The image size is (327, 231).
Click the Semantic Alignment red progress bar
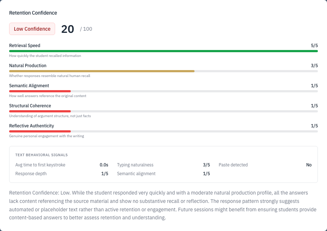40,91
